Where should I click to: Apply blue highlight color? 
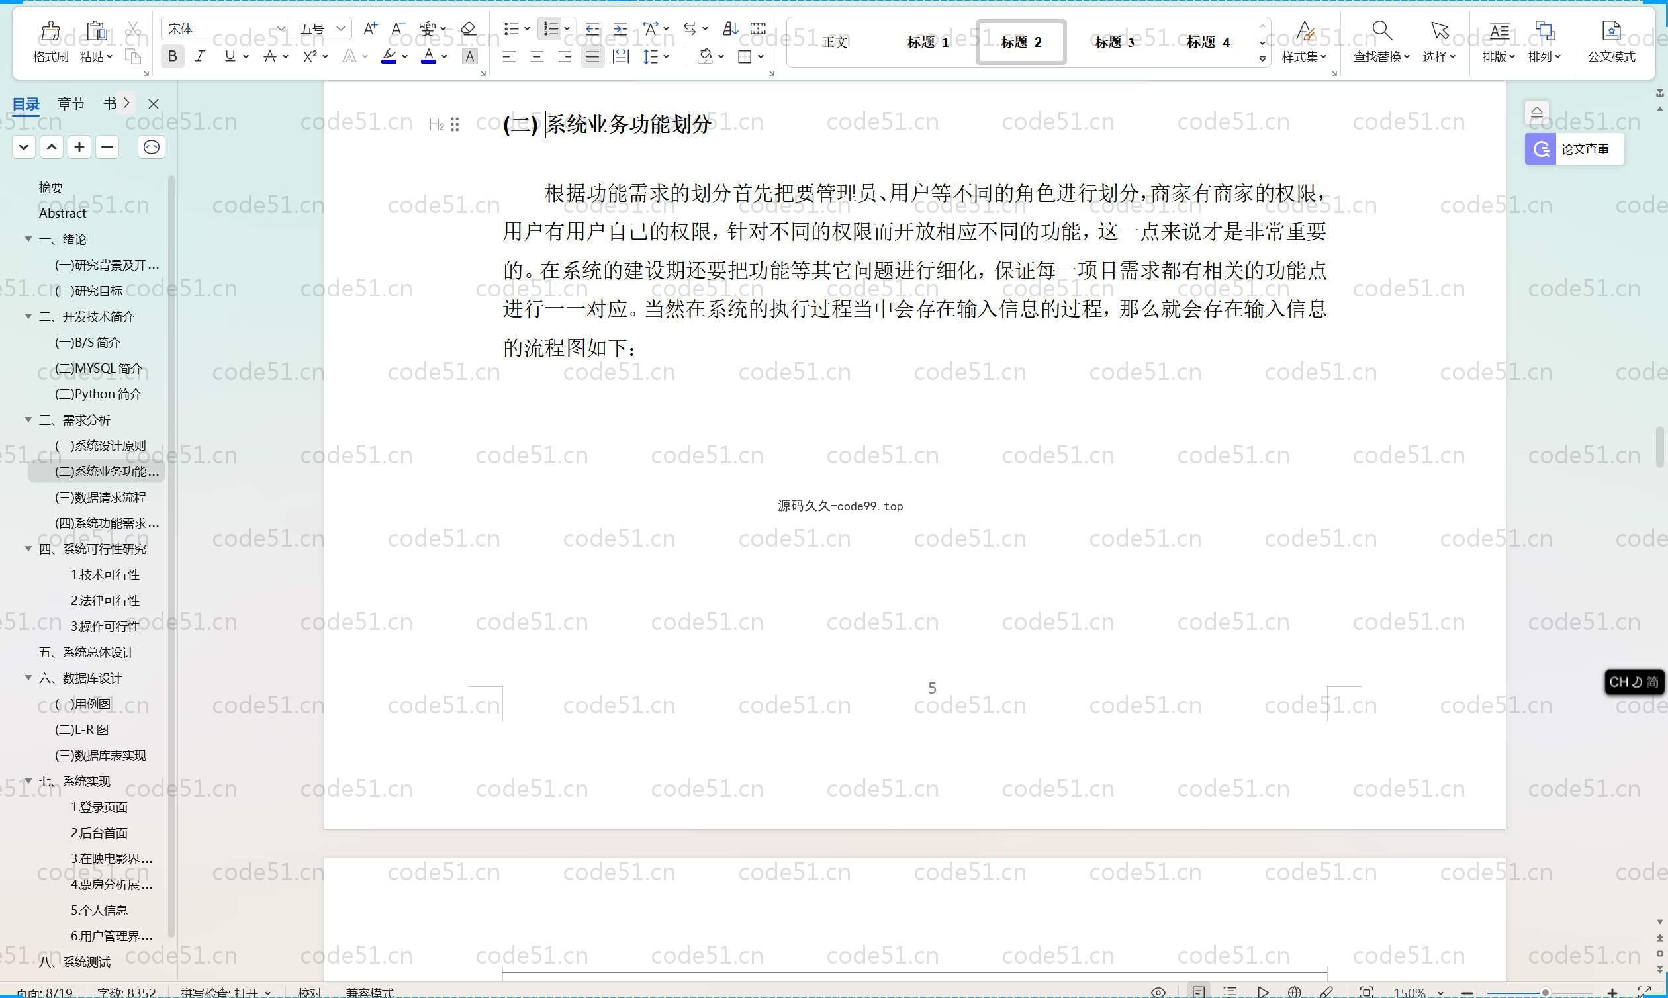tap(389, 56)
